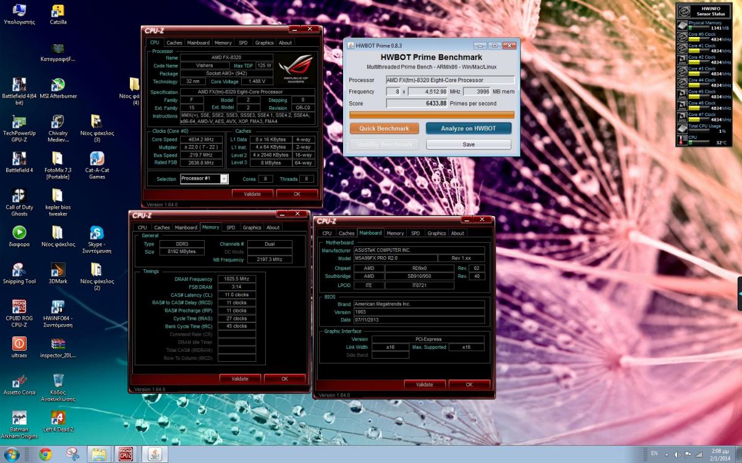Screen dimensions: 742x463
Task: Click OK in the CPU-Z Mainboard window
Action: click(469, 384)
